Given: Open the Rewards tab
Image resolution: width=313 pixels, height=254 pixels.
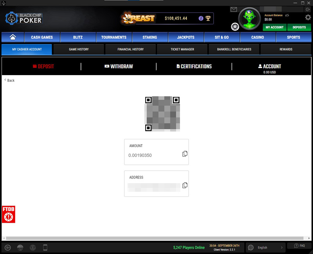Looking at the screenshot, I should (x=286, y=49).
